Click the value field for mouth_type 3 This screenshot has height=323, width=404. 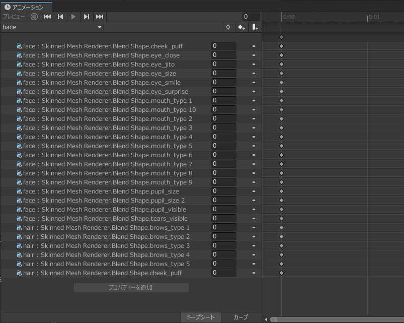[224, 127]
